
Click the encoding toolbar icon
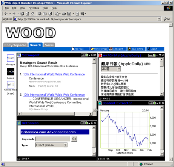82,14
